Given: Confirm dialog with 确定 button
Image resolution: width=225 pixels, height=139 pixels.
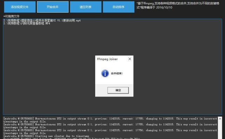Looking at the screenshot, I should click(118, 90).
